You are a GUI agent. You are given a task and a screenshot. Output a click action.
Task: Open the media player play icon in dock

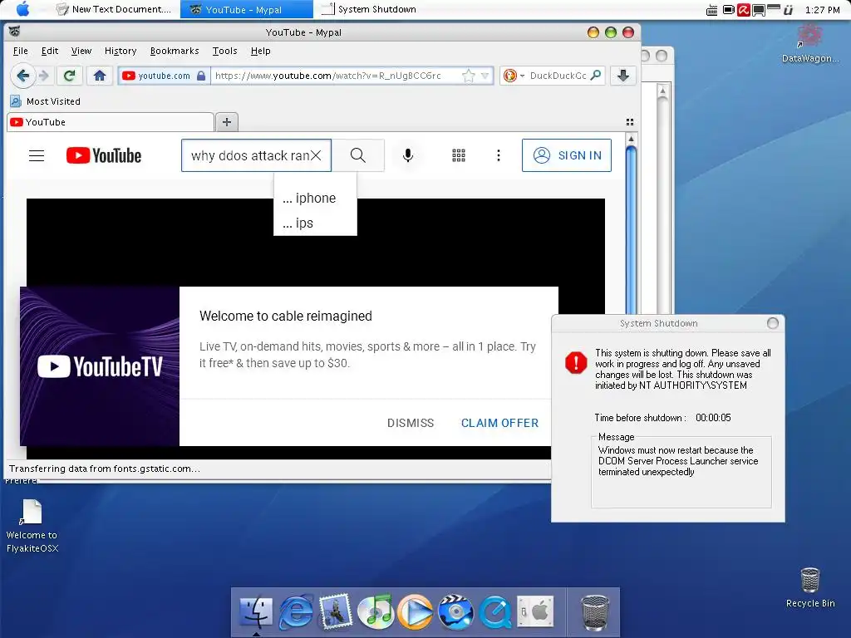[416, 612]
